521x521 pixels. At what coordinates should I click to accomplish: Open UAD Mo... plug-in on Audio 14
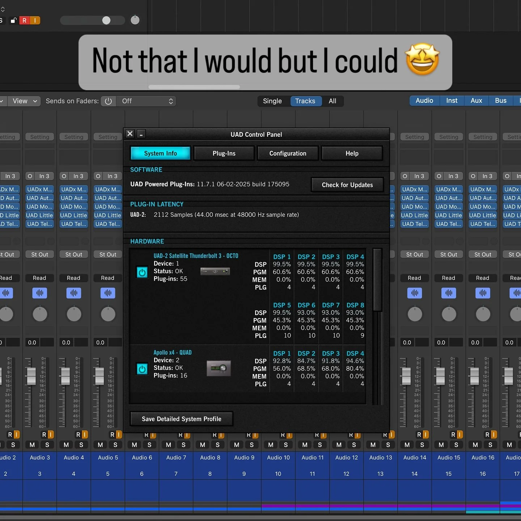point(415,207)
